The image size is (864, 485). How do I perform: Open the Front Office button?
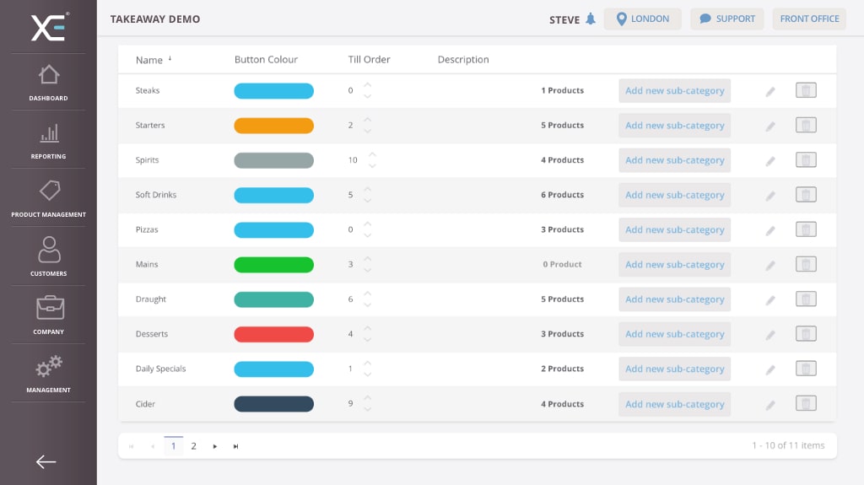point(809,19)
